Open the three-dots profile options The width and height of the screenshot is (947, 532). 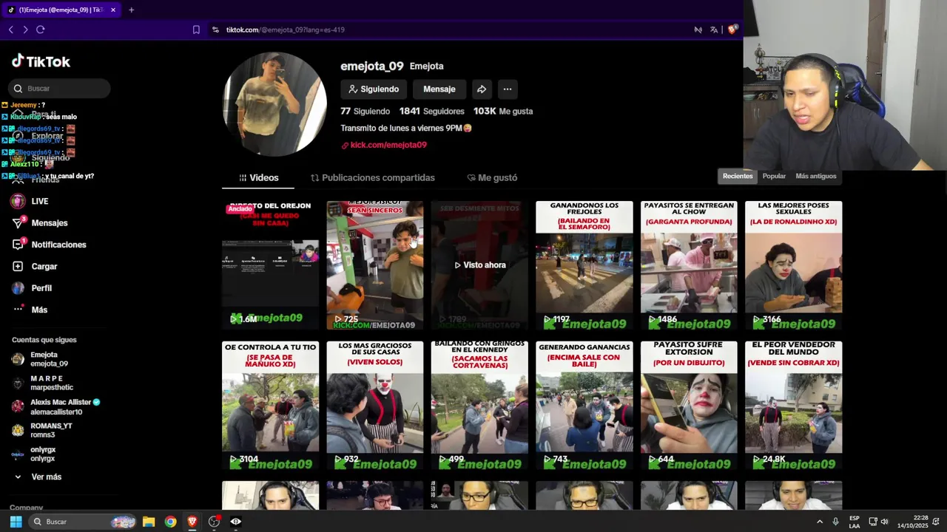(508, 89)
